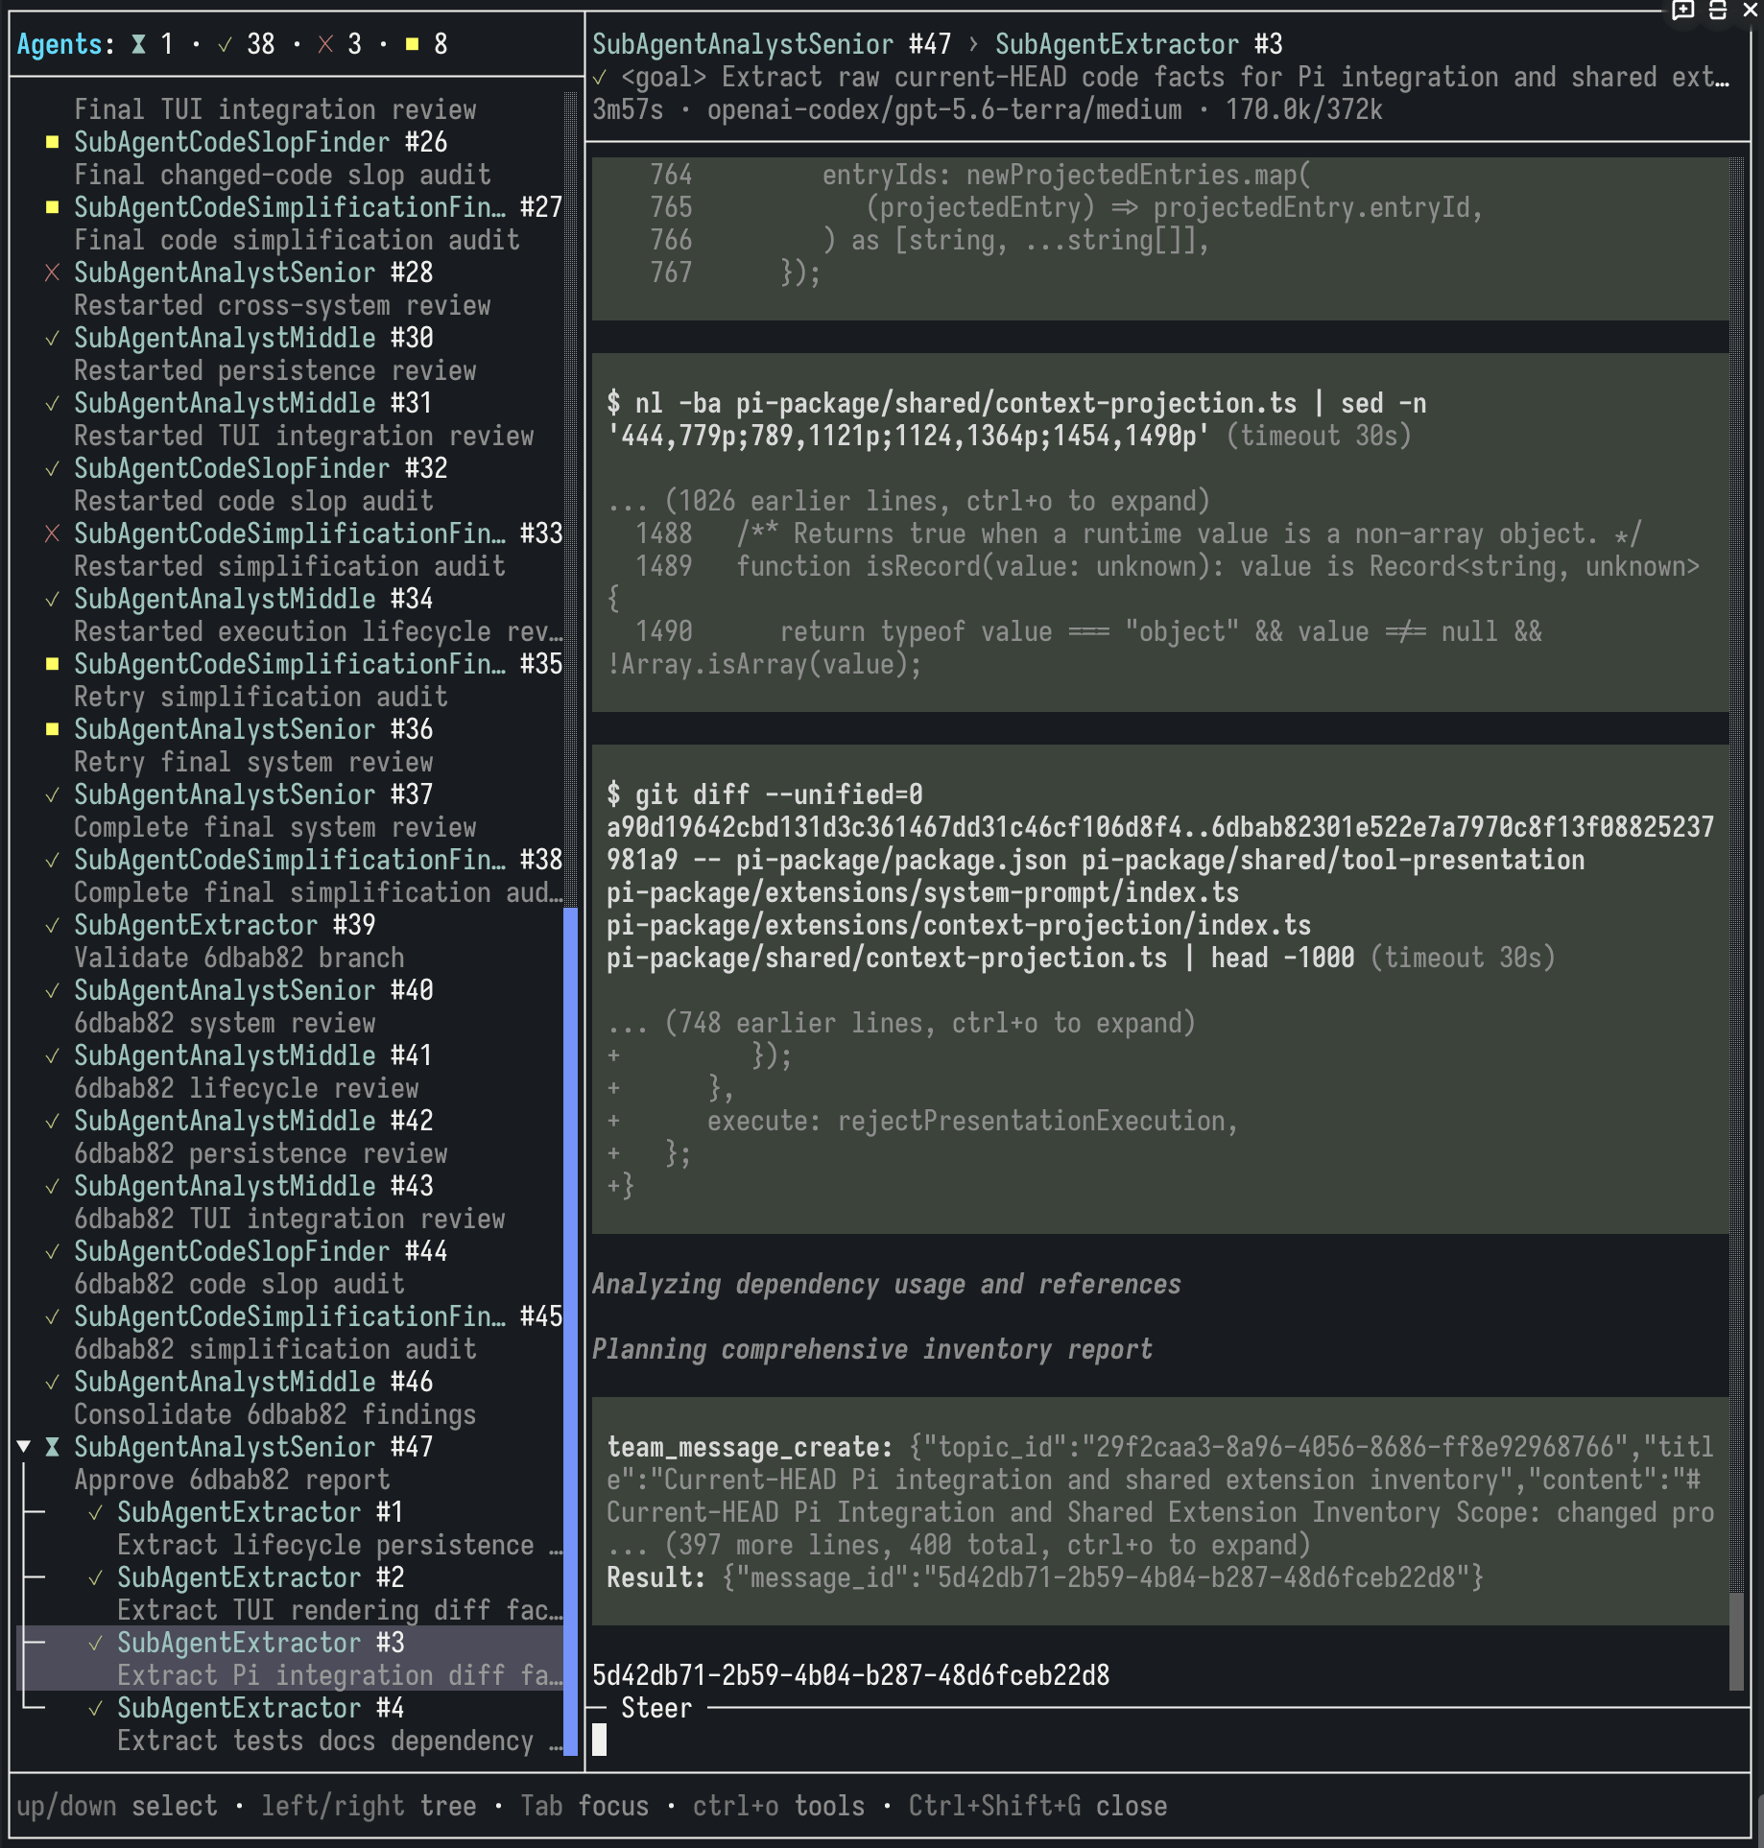
Task: Select SubAgentAnalystMiddle #42 agent
Action: [253, 1121]
